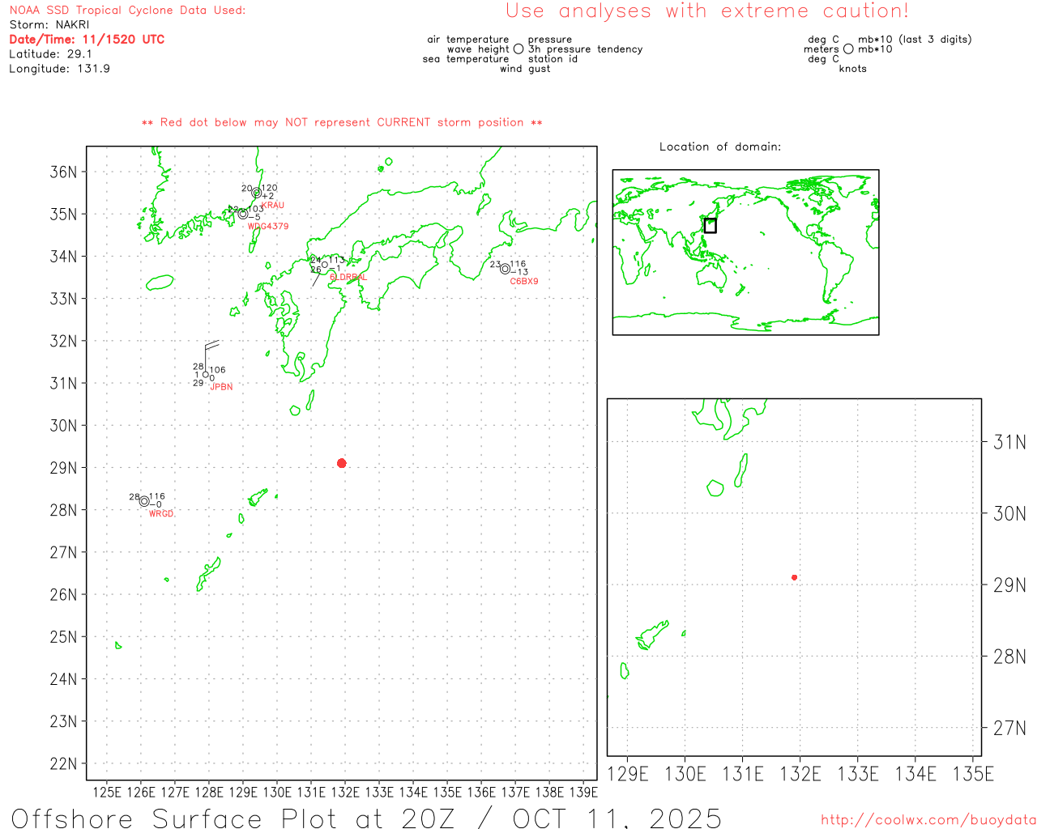Click the red 'C6BX9' station label
Viewport: 1037px width, 829px height.
524,282
